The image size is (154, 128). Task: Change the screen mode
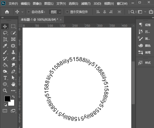pos(13,111)
